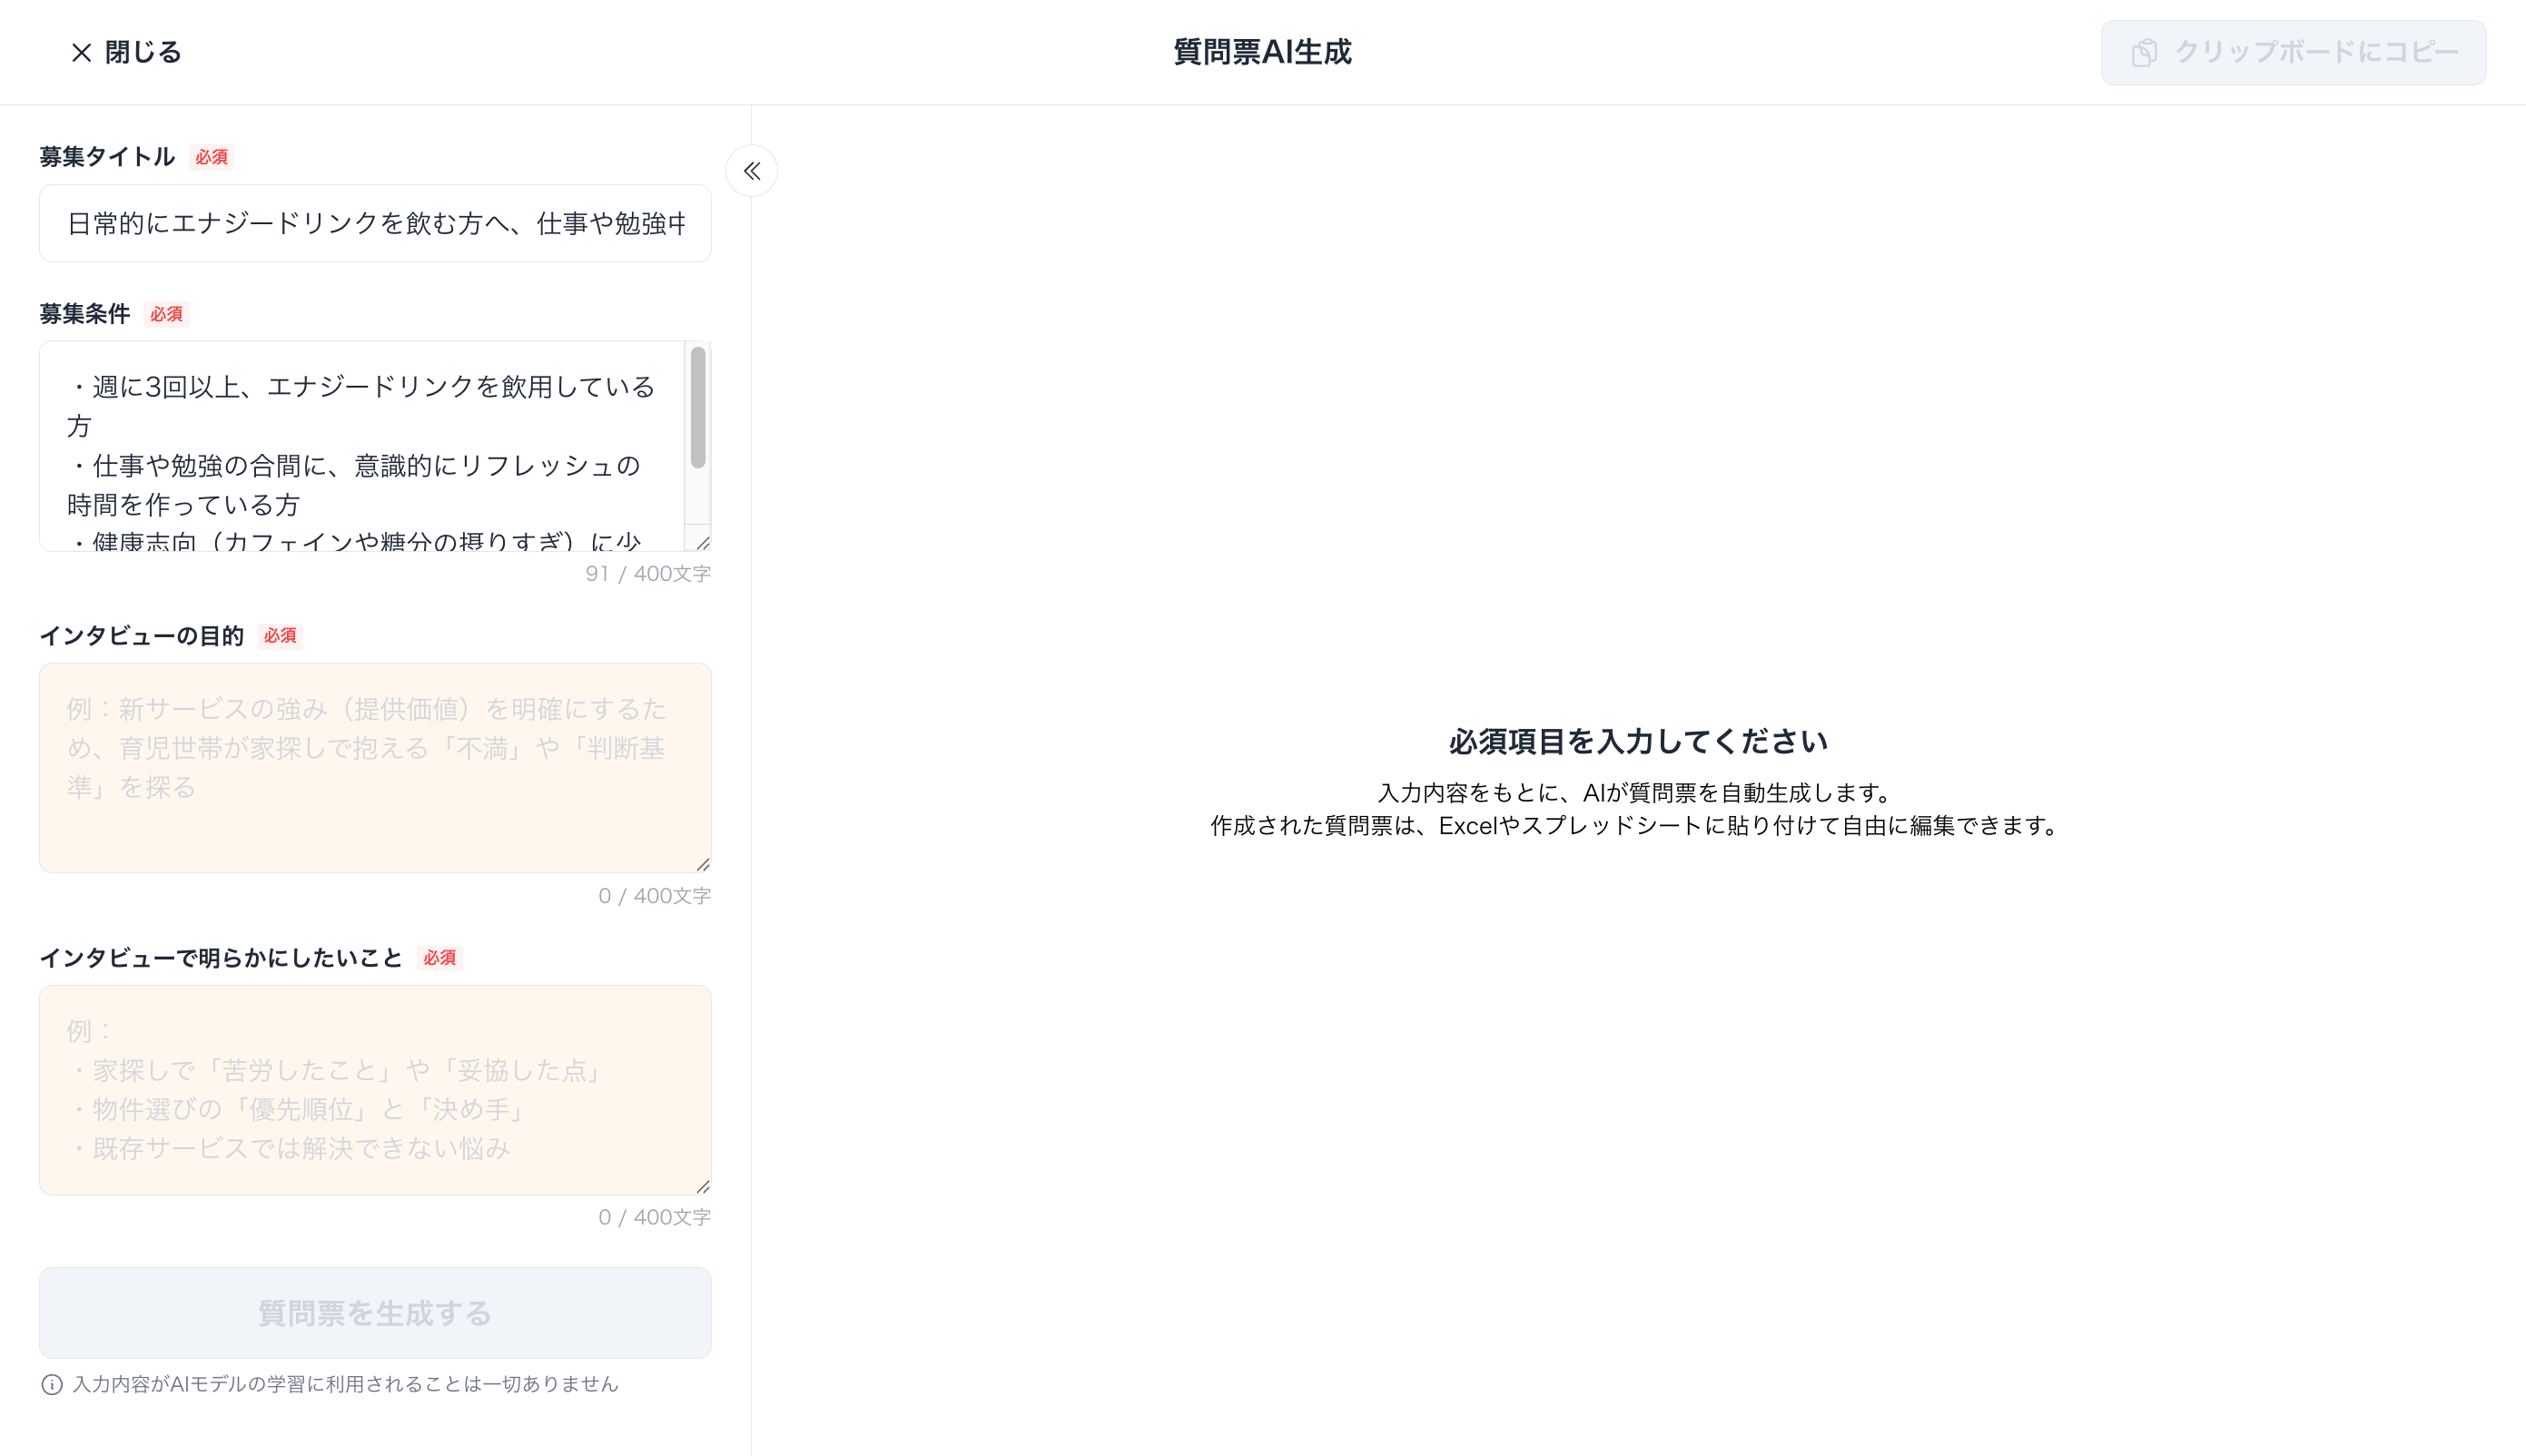This screenshot has width=2526, height=1456.
Task: Click the info icon beside the AI learning notice
Action: click(x=52, y=1384)
